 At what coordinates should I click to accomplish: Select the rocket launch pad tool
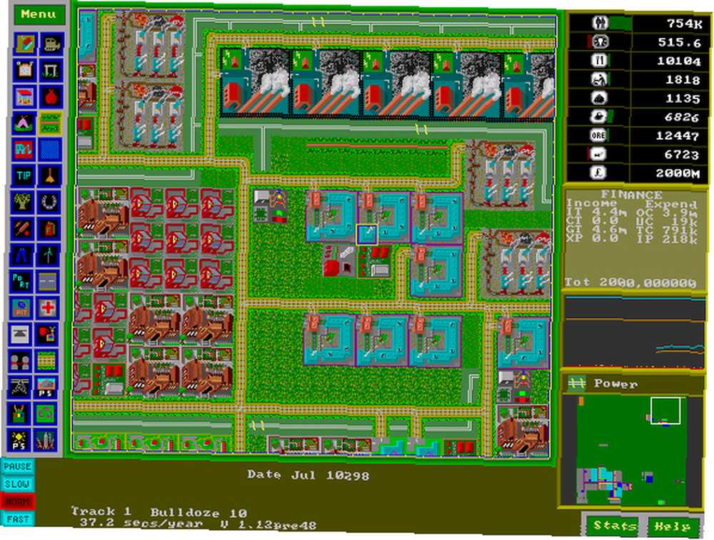pos(46,440)
